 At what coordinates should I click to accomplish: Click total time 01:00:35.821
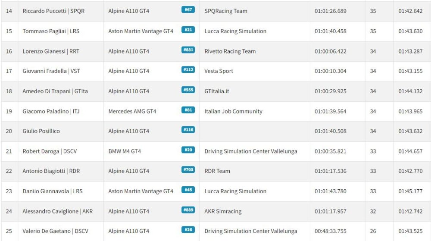click(x=331, y=151)
